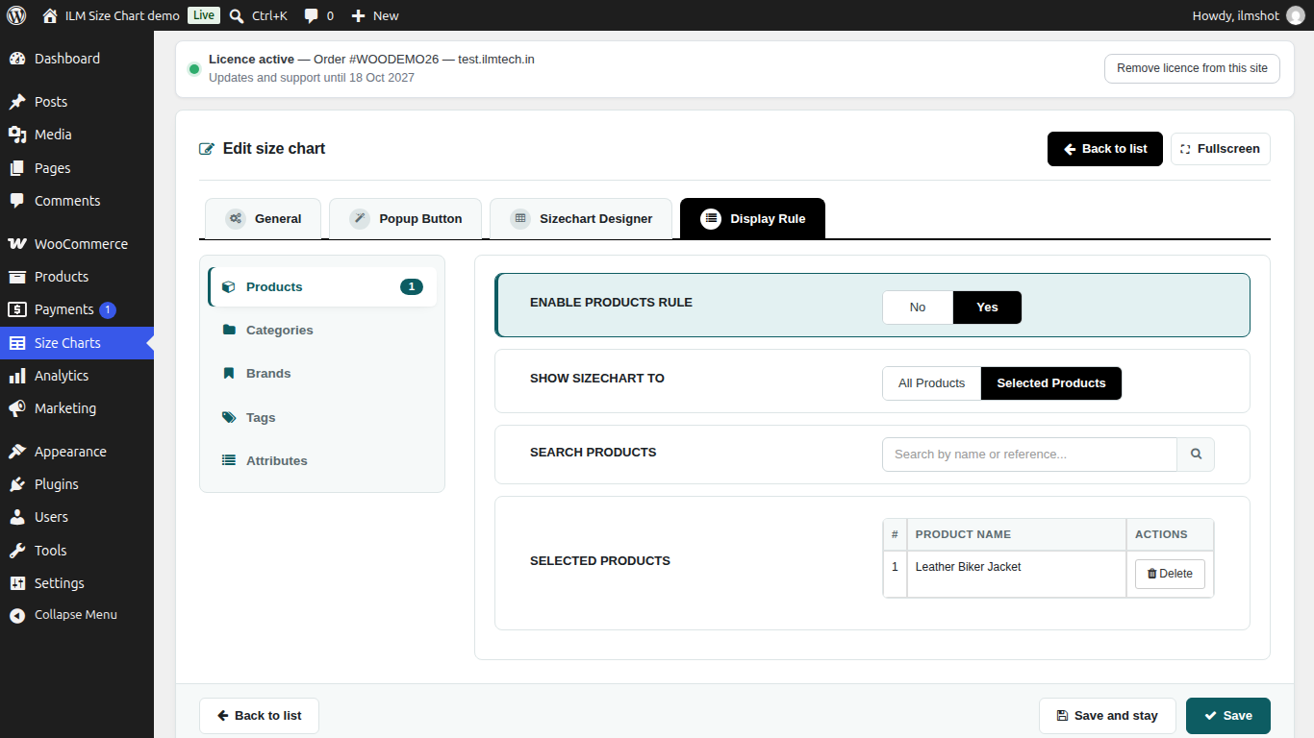This screenshot has width=1314, height=738.
Task: Click the green Save button
Action: click(1228, 716)
